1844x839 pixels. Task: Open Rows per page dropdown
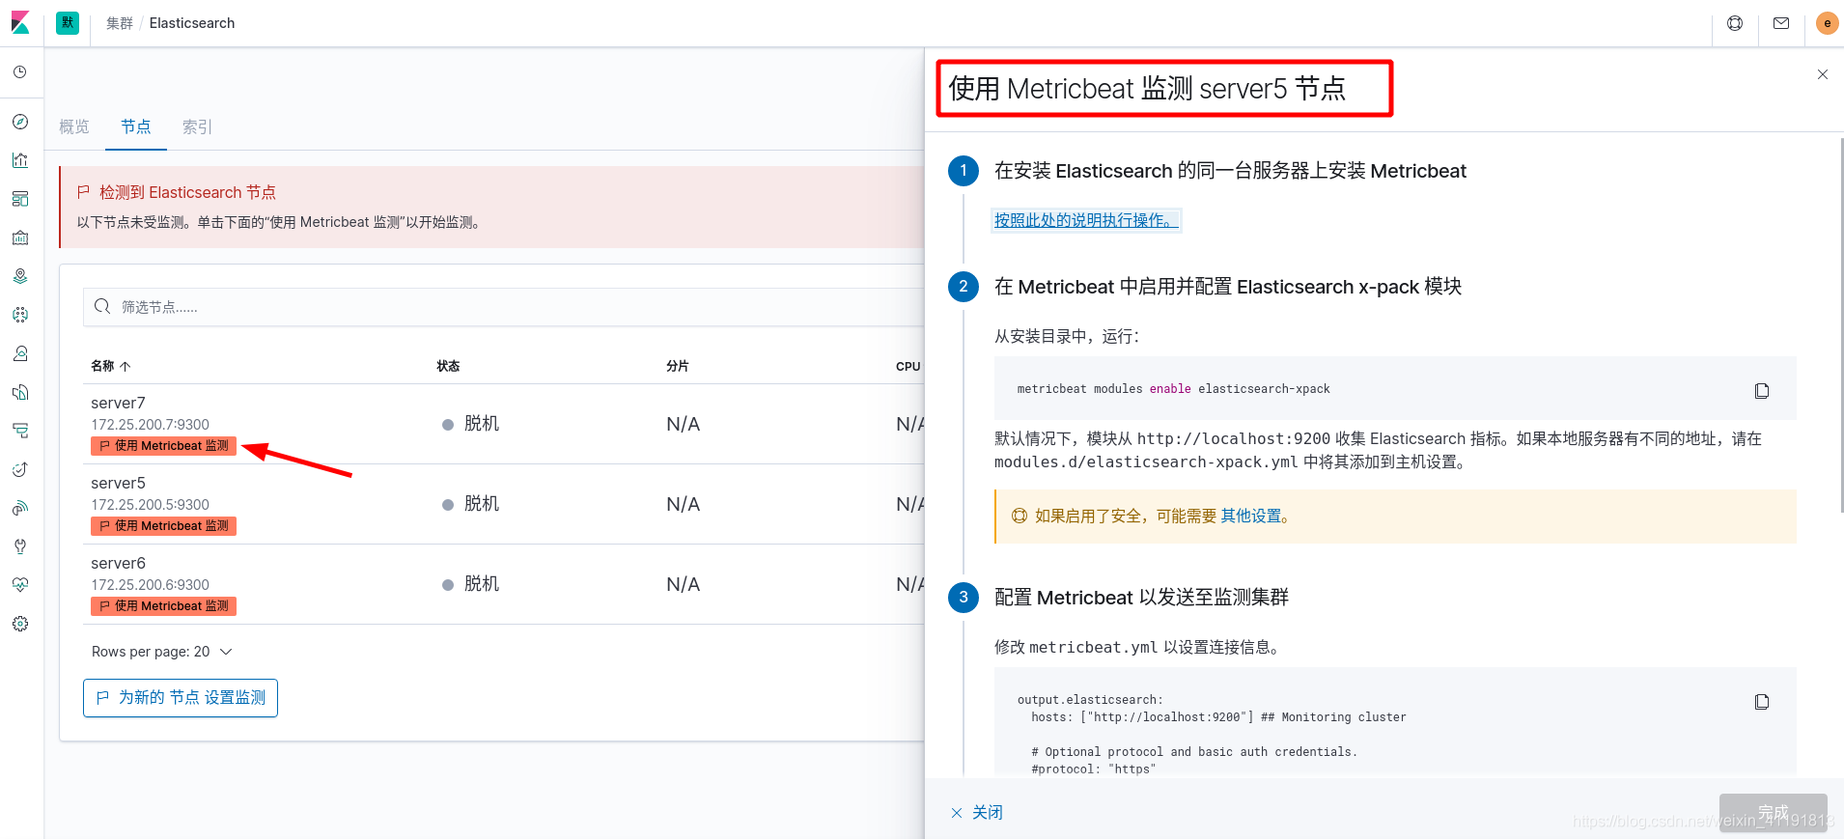pyautogui.click(x=162, y=652)
